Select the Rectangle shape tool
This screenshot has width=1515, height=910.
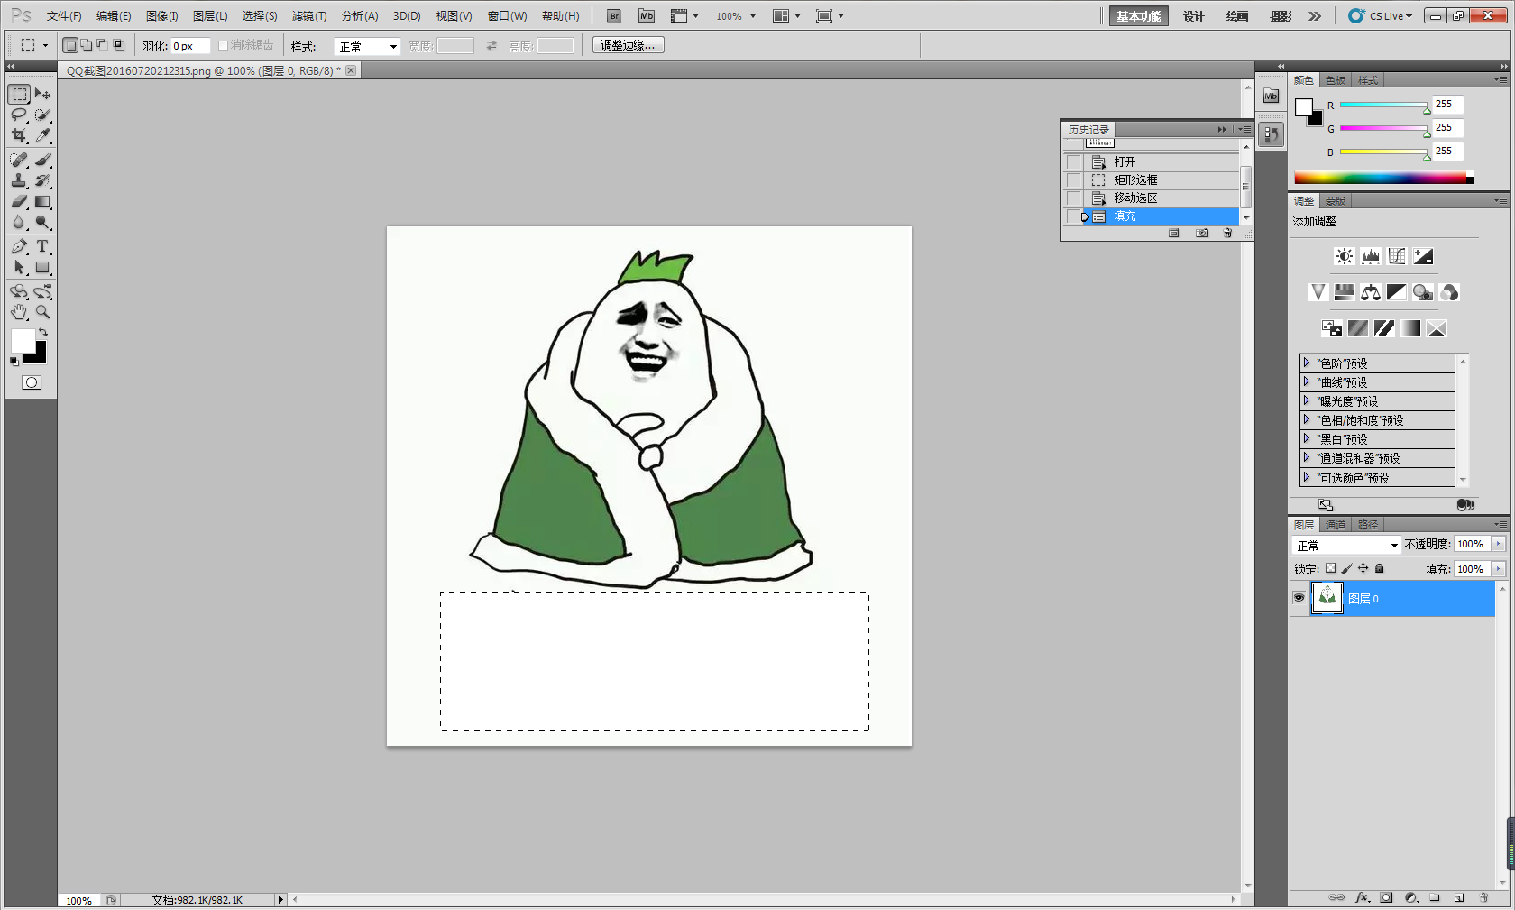coord(42,267)
